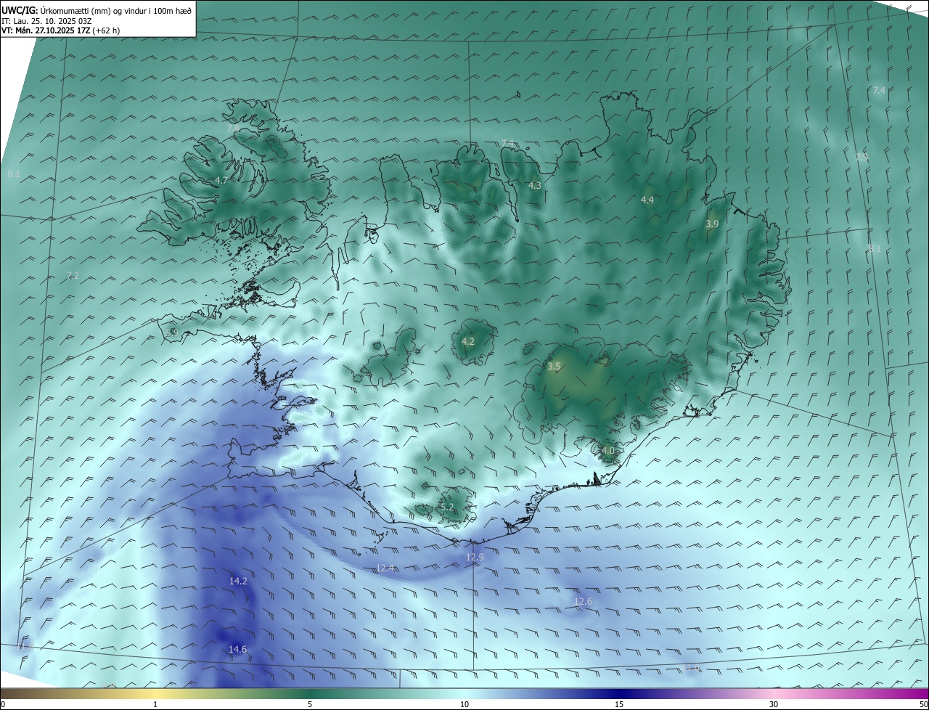Select the 14.6 precipitation value label
Viewport: 929px width, 710px height.
click(238, 649)
